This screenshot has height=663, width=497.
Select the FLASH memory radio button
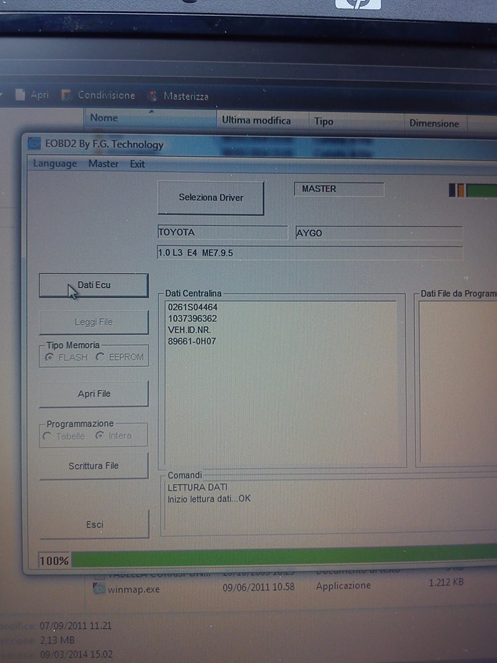(49, 357)
